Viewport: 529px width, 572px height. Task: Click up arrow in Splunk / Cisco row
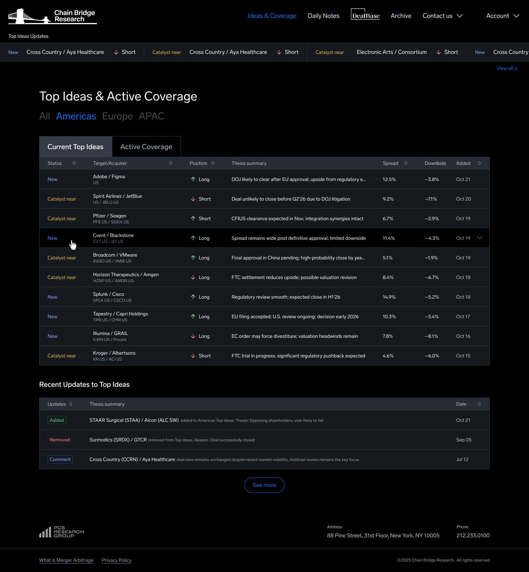pos(193,297)
